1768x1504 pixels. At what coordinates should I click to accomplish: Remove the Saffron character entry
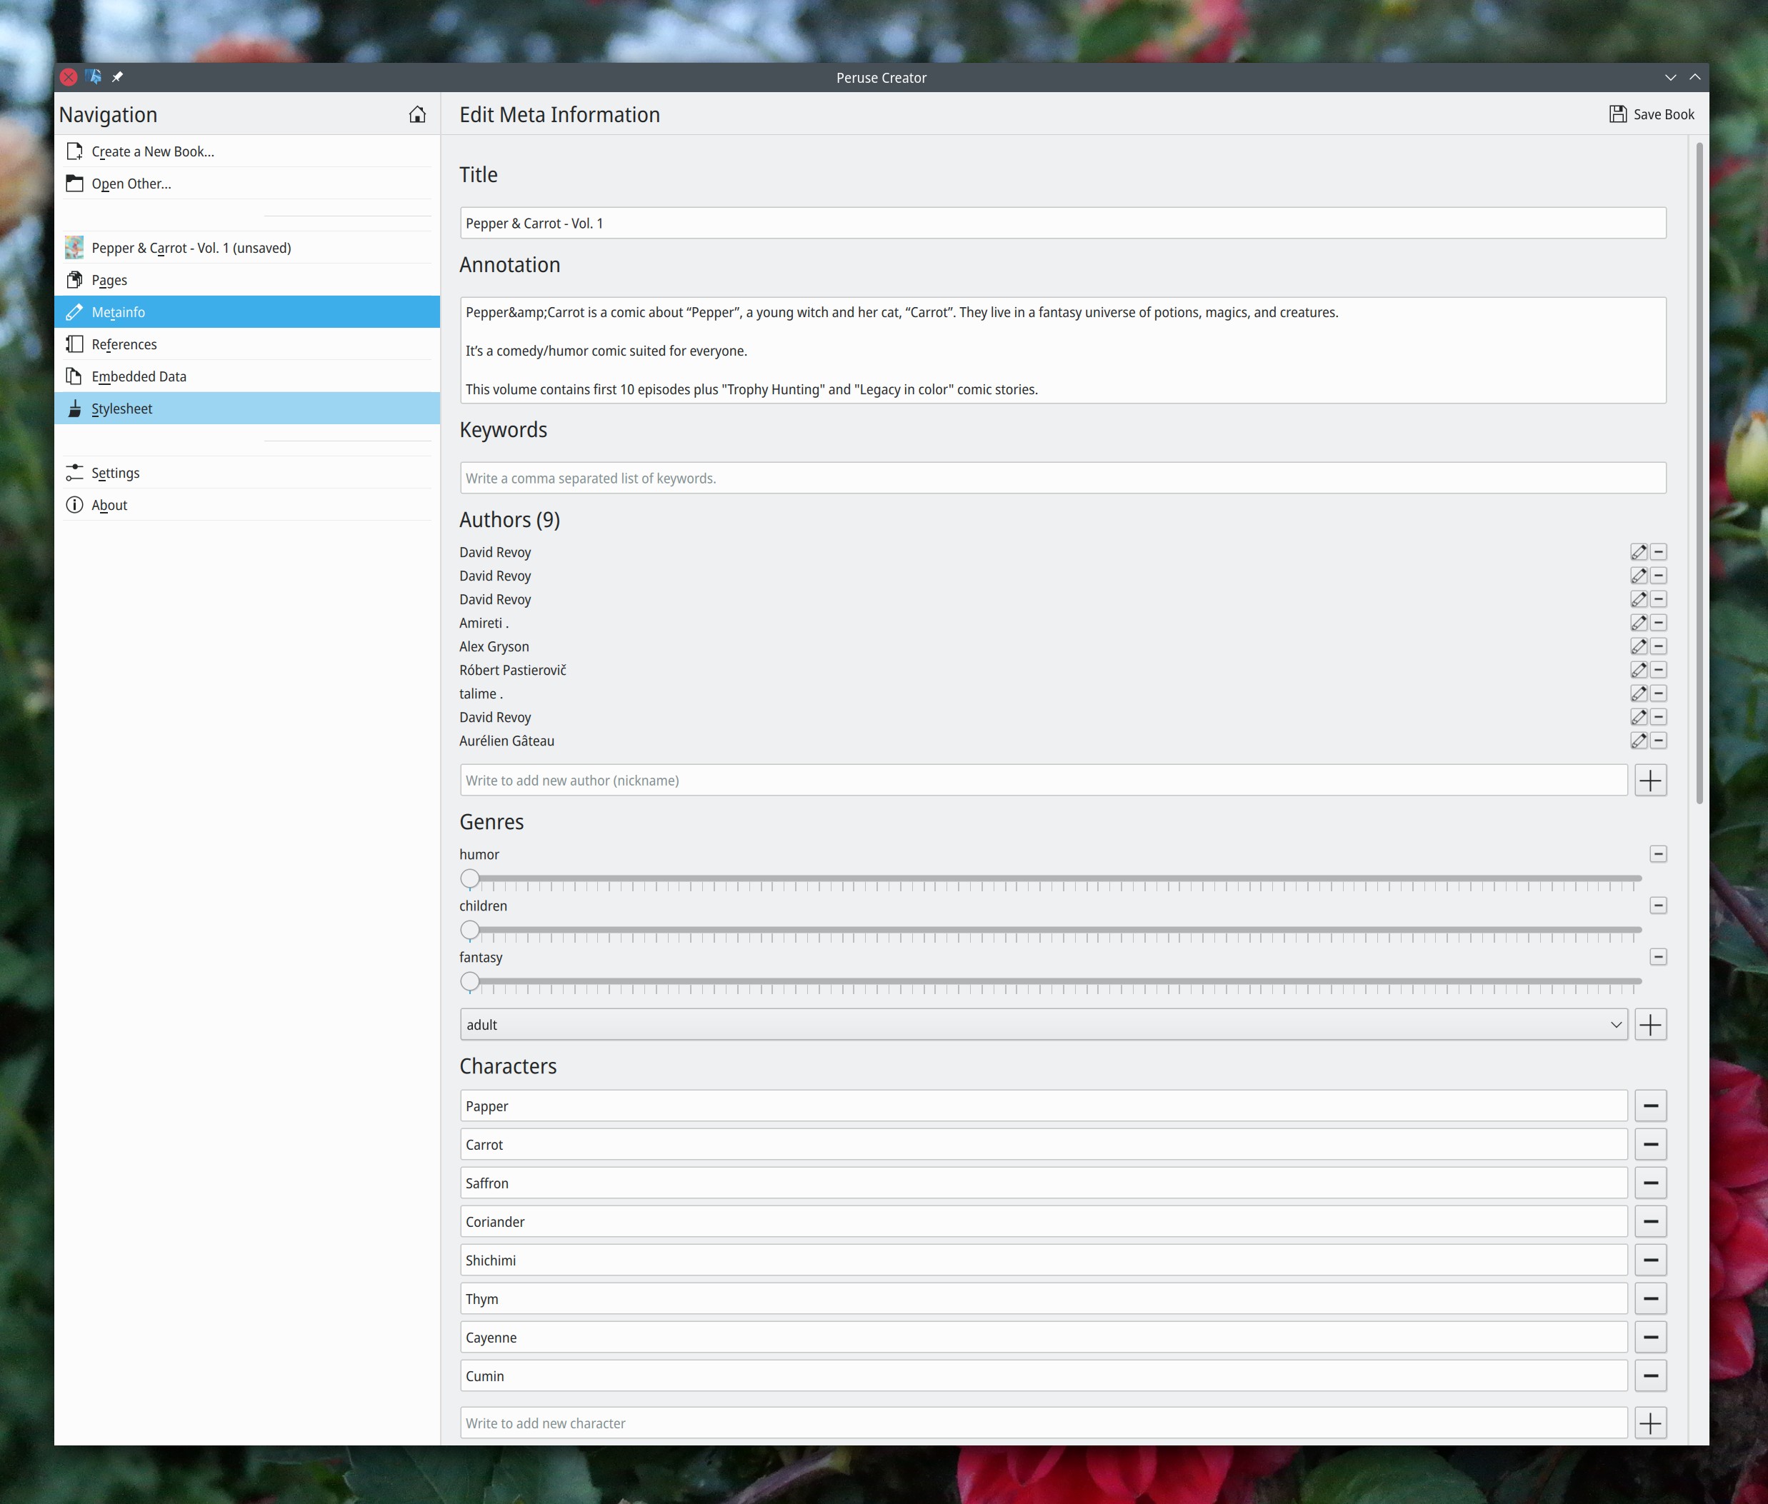[1650, 1183]
